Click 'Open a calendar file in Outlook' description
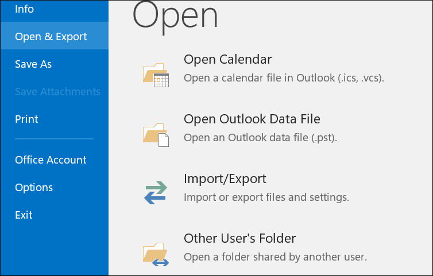Viewport: 433px width, 276px height. (284, 78)
